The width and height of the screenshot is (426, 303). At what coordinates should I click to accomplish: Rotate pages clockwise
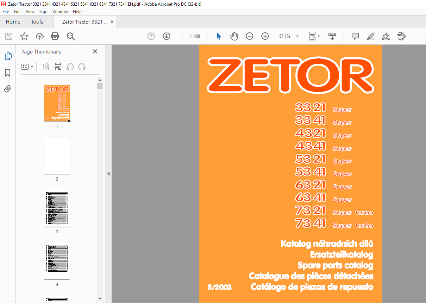(82, 67)
